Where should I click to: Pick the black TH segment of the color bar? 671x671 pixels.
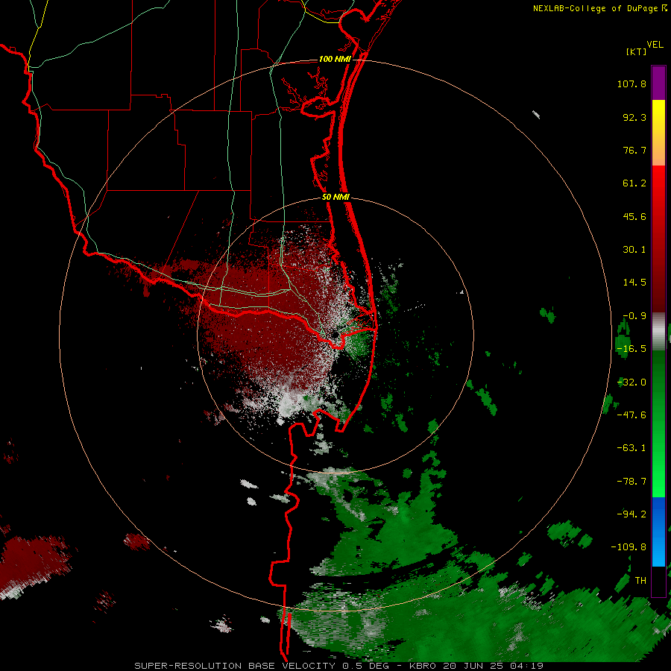point(658,581)
